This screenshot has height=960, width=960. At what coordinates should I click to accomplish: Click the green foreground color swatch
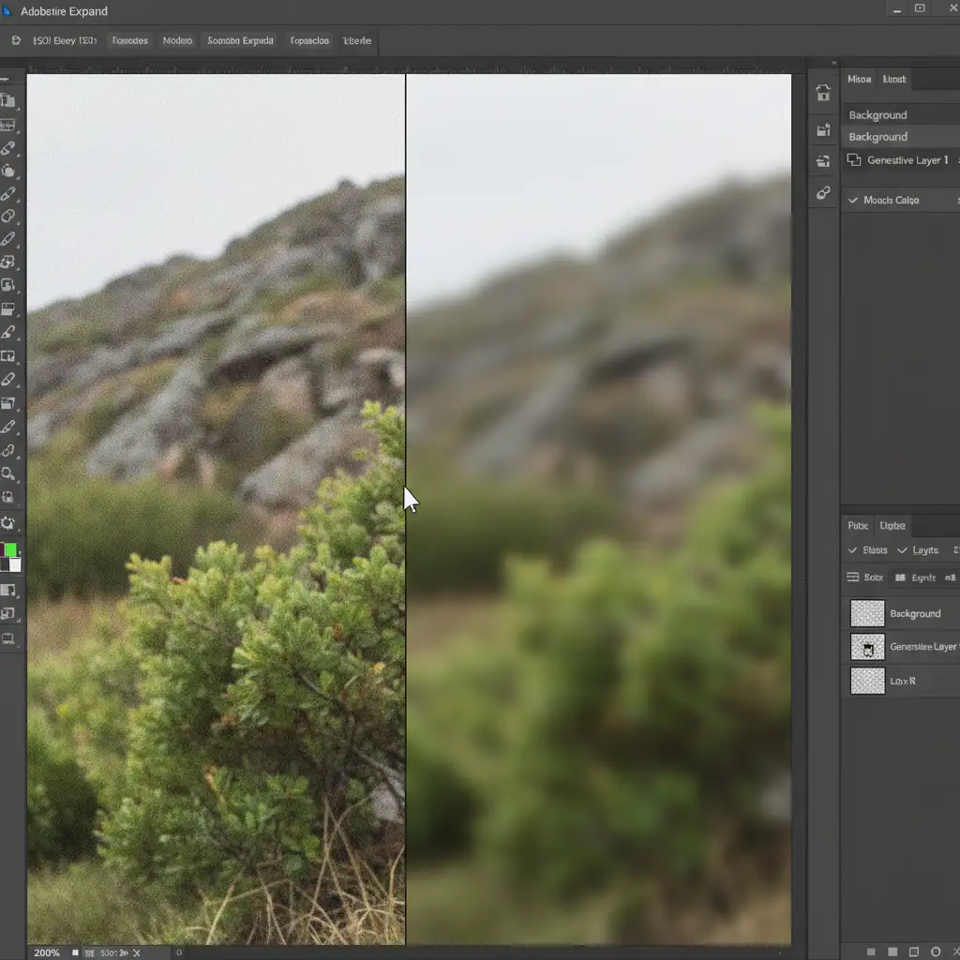point(10,549)
